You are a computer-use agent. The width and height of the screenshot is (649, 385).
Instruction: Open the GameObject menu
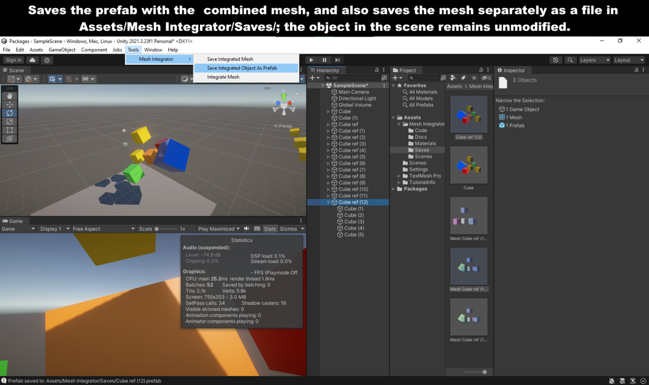click(x=62, y=50)
